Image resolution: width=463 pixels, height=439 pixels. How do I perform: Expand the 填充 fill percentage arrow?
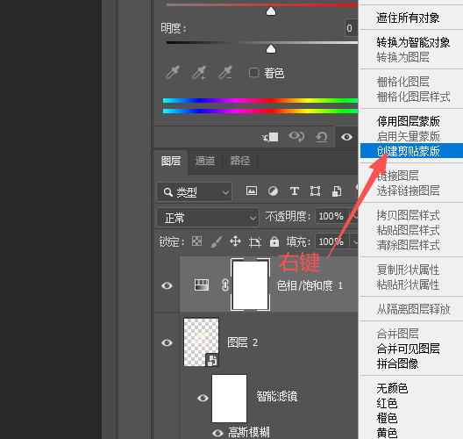click(354, 241)
